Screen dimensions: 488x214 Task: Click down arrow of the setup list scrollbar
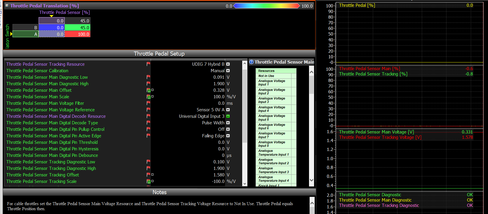(x=245, y=184)
